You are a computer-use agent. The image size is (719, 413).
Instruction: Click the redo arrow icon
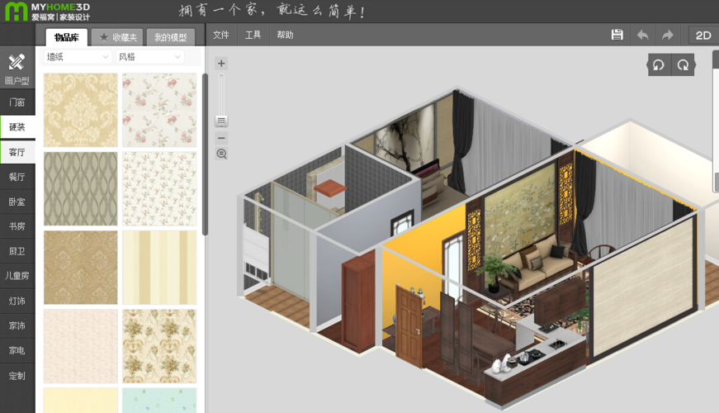668,35
